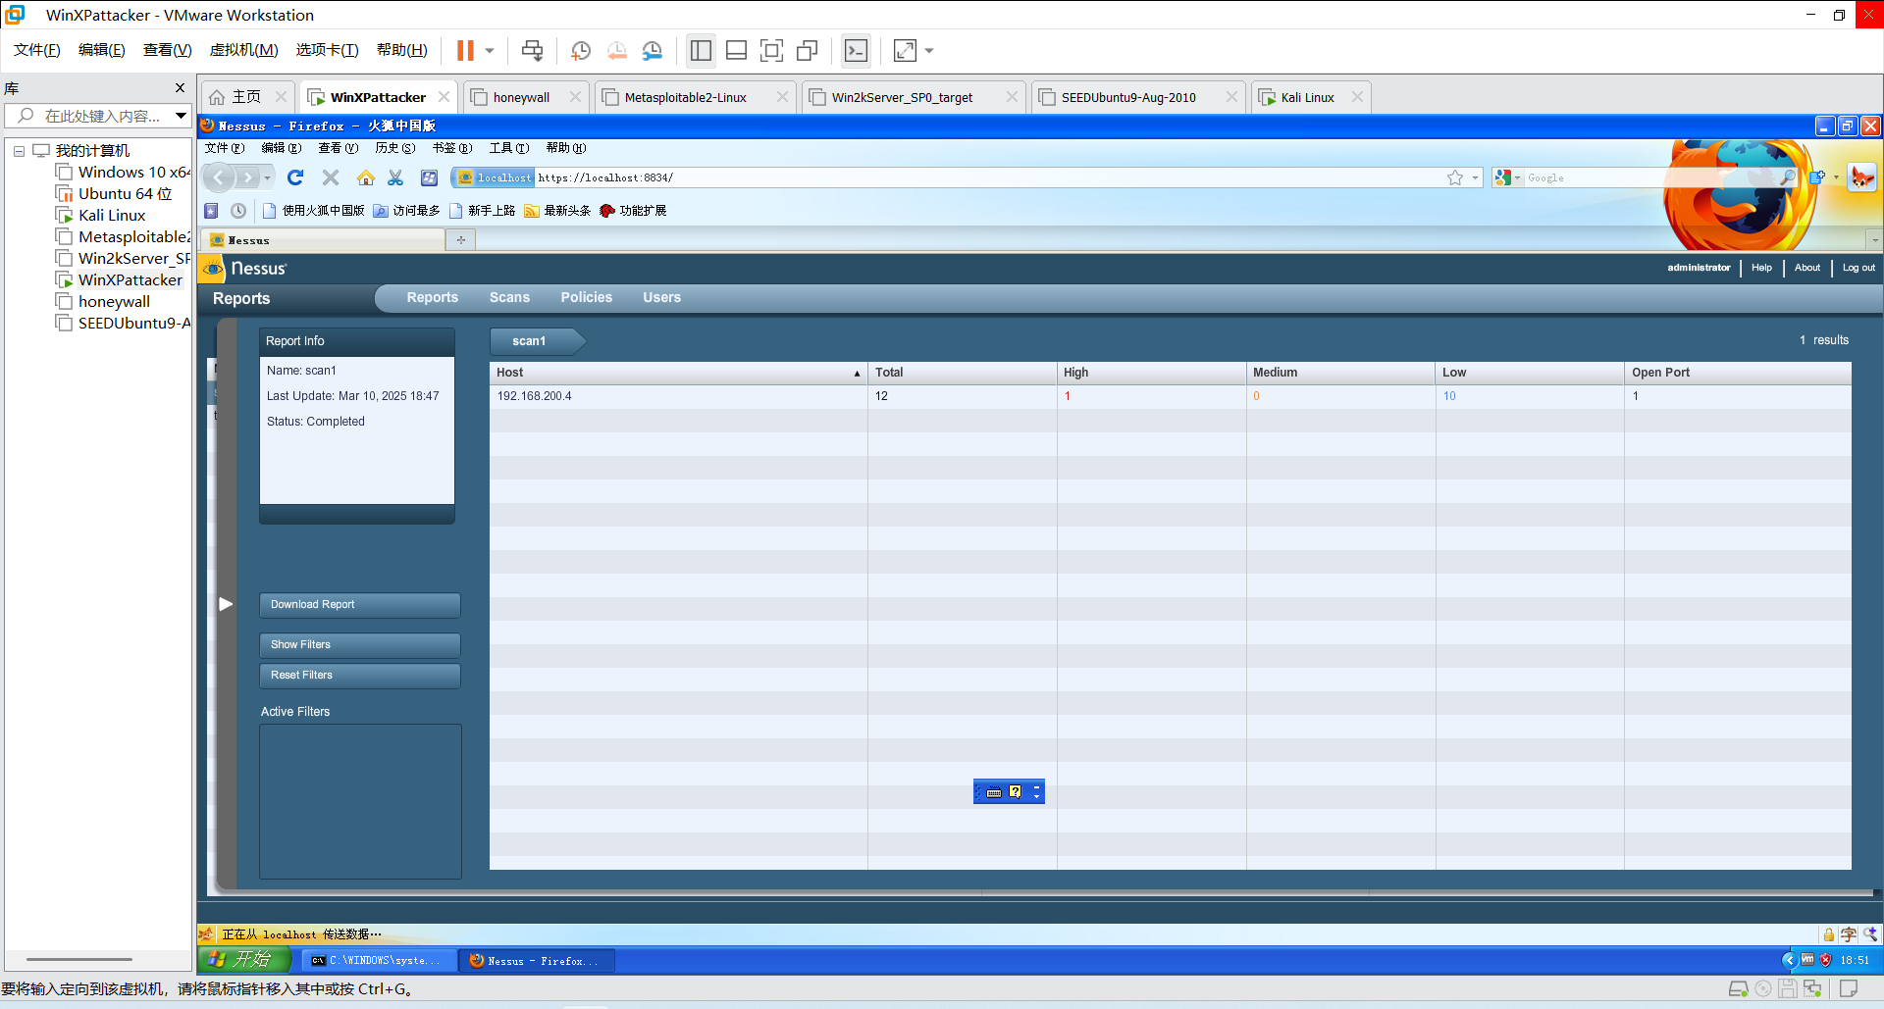Click the Nessus eye logo
Viewport: 1884px width, 1009px height.
(x=213, y=269)
